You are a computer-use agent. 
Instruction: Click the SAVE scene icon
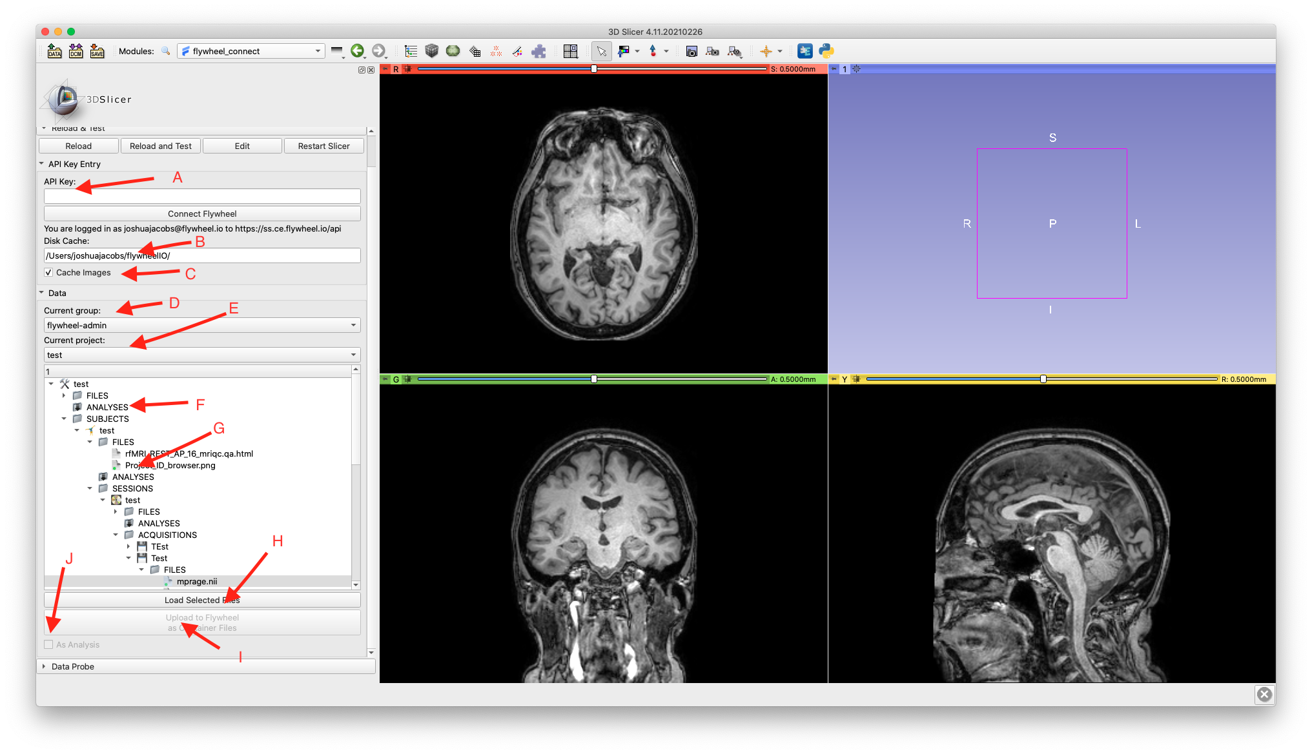coord(97,51)
